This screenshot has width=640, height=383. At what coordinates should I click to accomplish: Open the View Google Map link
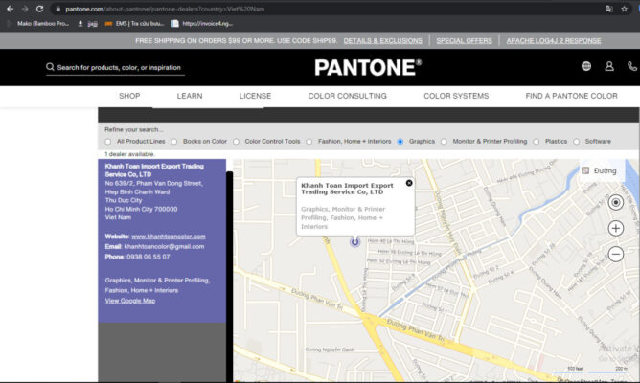129,301
